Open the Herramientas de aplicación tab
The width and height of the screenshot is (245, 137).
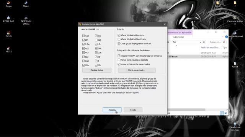tap(180, 32)
